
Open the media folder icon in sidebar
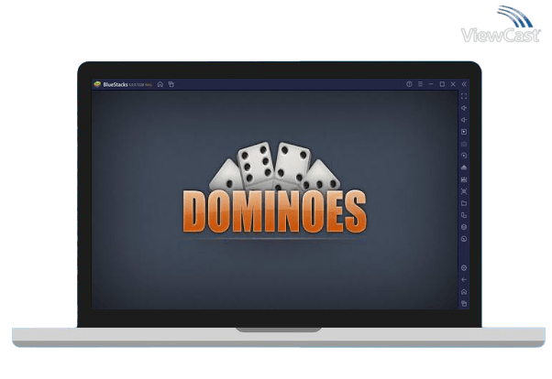464,203
